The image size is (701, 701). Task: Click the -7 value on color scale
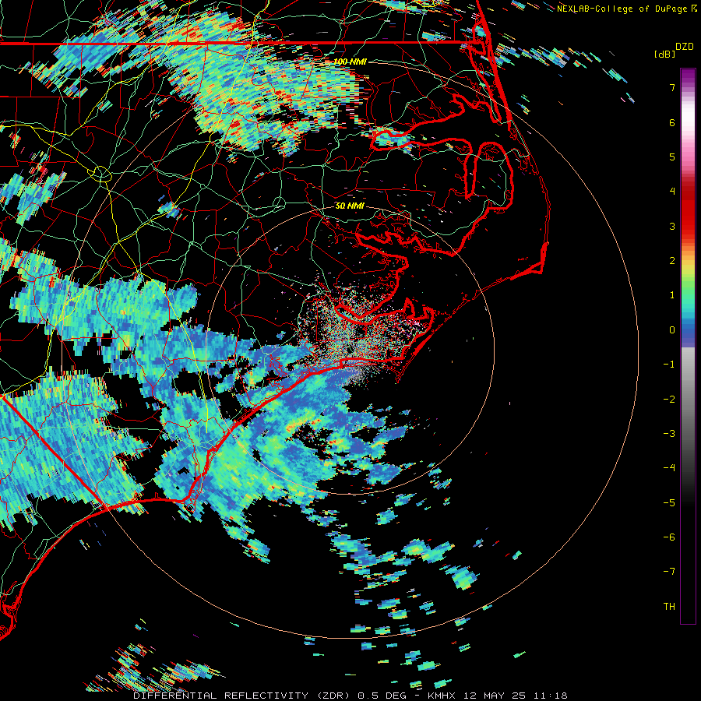[669, 572]
